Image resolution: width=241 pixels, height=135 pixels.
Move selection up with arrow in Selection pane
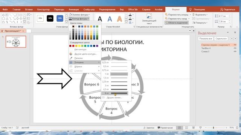[232, 39]
